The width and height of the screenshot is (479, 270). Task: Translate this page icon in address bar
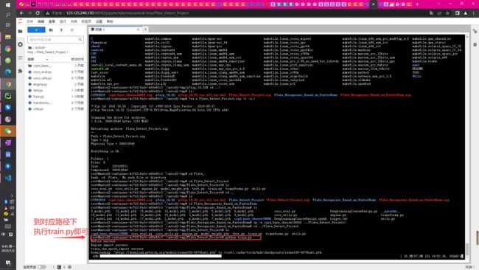431,13
